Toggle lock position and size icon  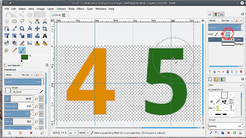[222, 34]
